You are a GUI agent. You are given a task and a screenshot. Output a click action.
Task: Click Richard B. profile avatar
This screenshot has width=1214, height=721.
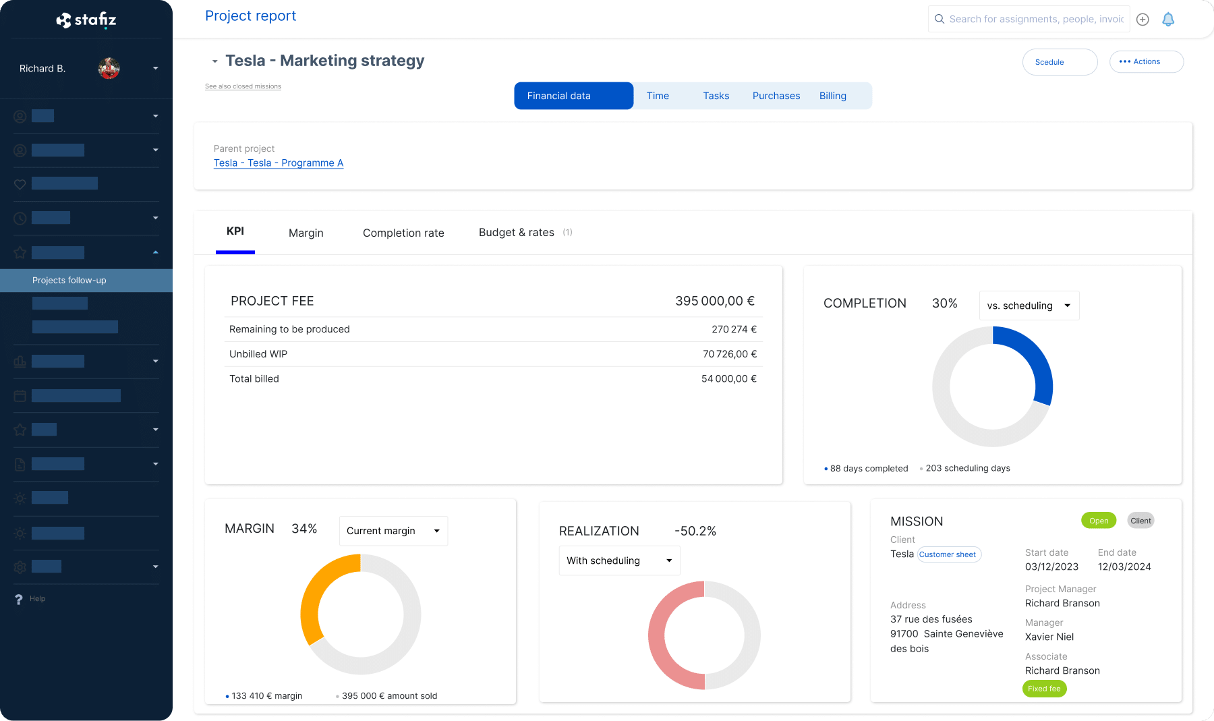(109, 68)
